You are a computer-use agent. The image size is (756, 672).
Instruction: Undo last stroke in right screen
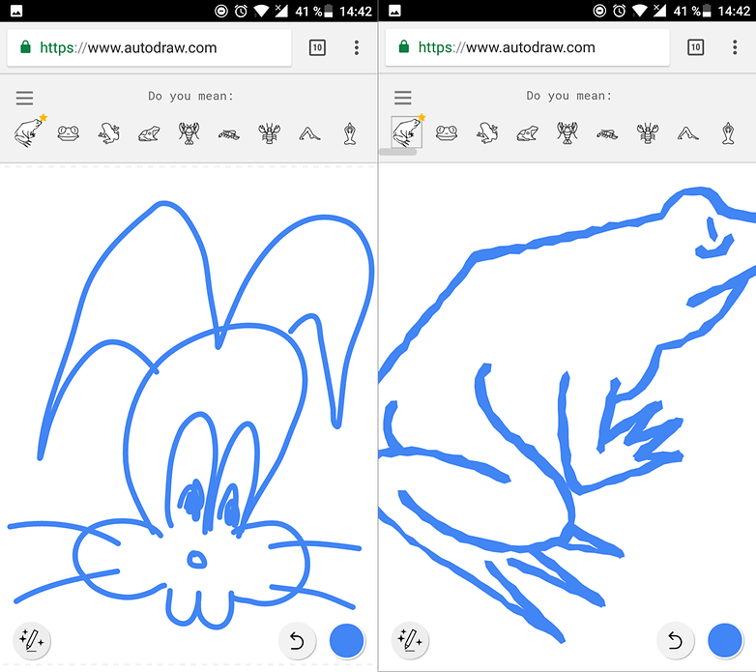tap(676, 641)
